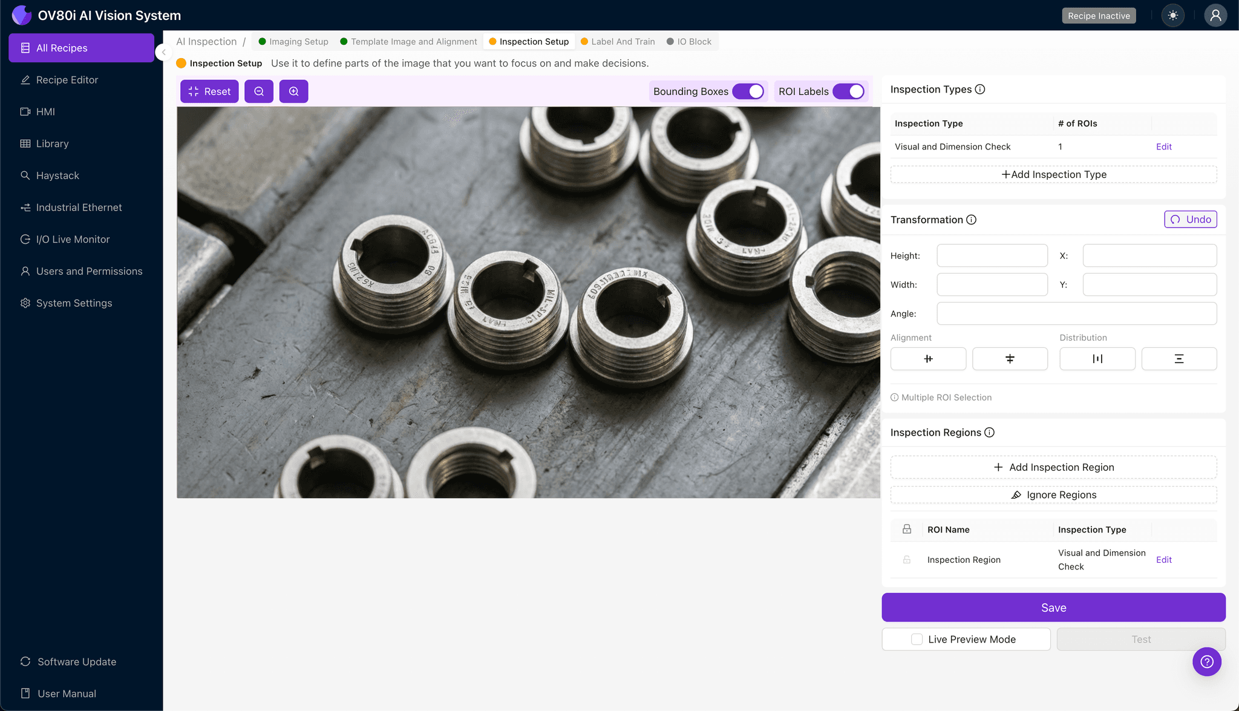Click the zoom in magnifier icon
The image size is (1239, 711).
pos(293,91)
